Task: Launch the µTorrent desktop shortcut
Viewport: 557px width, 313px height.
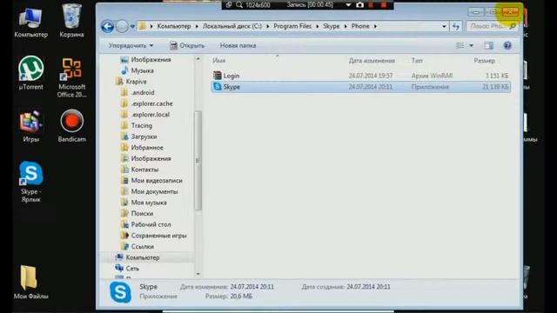Action: click(31, 73)
